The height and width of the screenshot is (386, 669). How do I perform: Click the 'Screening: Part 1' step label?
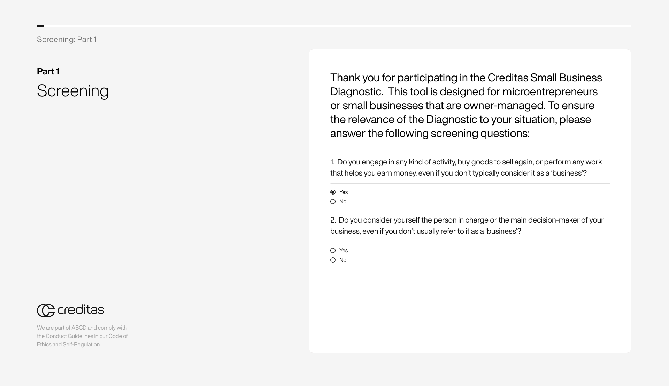(67, 40)
